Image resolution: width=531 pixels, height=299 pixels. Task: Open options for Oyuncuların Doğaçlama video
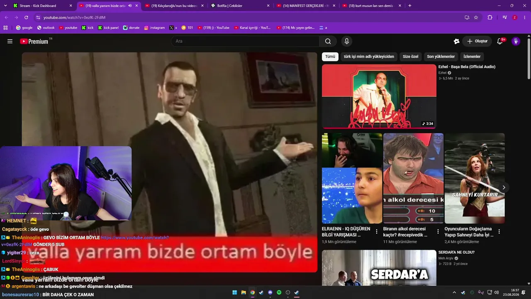[499, 231]
